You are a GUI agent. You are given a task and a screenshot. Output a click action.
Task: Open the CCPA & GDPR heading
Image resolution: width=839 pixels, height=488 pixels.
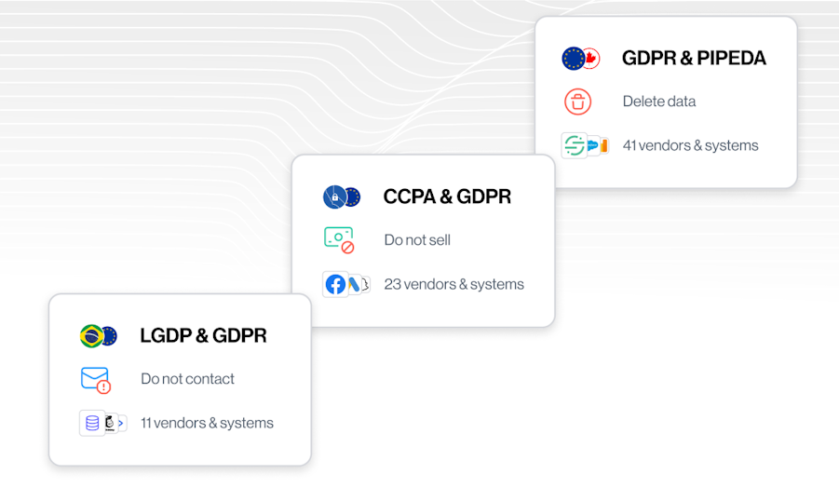coord(447,197)
